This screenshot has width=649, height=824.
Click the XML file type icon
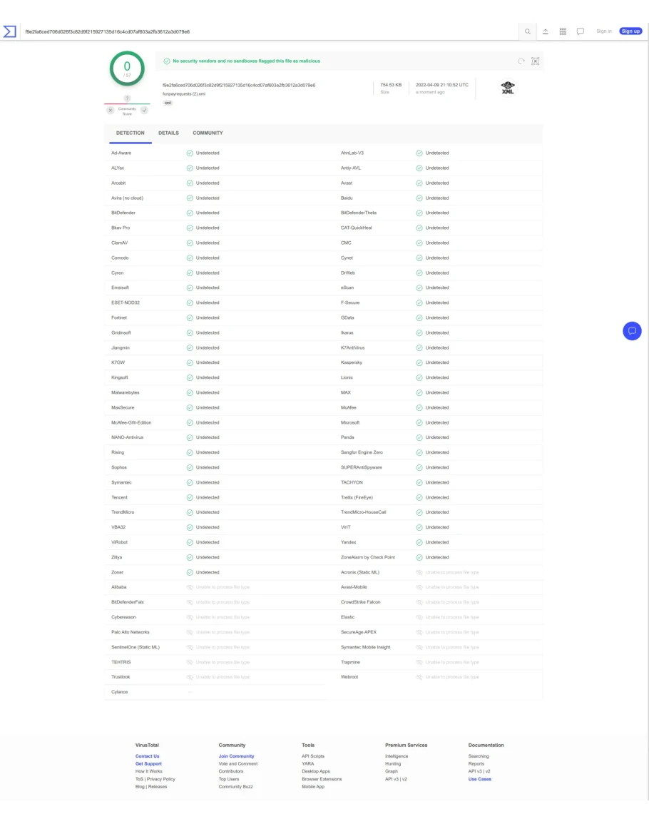(508, 87)
